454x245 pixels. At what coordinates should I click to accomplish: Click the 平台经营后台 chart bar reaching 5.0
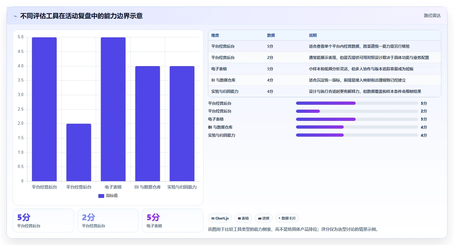[44, 109]
